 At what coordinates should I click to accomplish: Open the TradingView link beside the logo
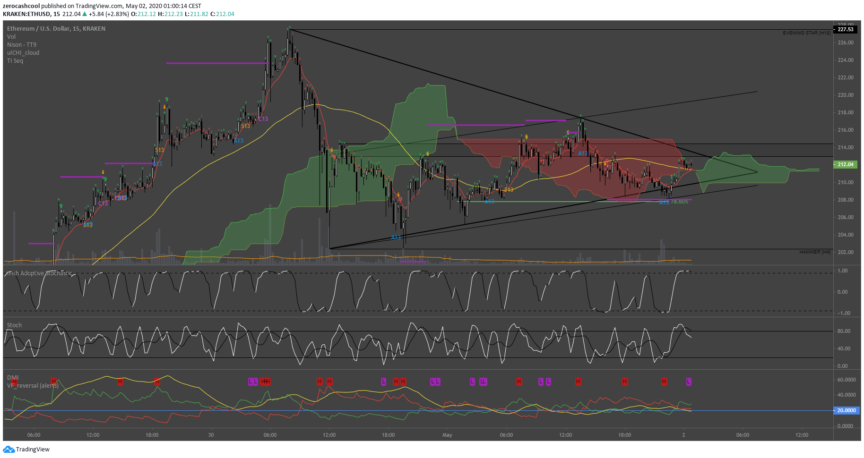[x=33, y=450]
